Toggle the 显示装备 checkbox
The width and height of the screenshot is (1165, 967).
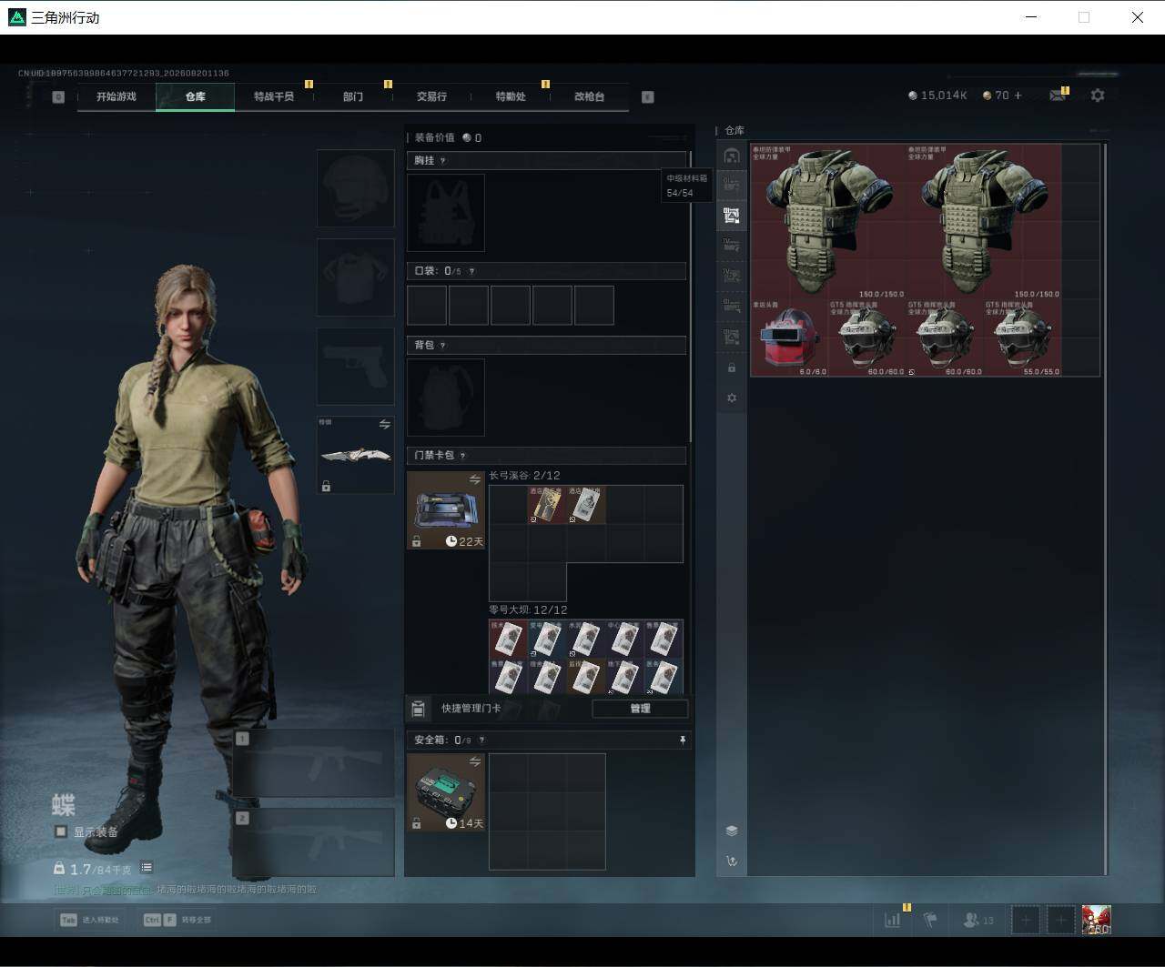[61, 831]
